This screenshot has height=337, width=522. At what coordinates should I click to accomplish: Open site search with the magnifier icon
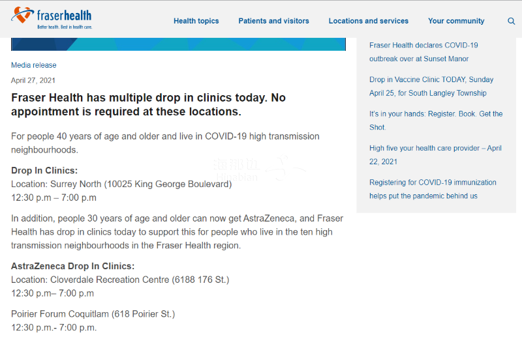[x=511, y=21]
